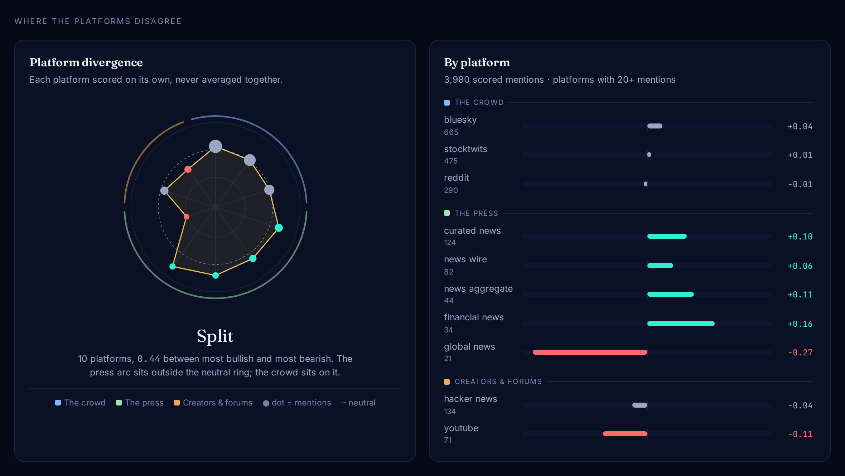Click the green The press legend swatch

pos(119,403)
